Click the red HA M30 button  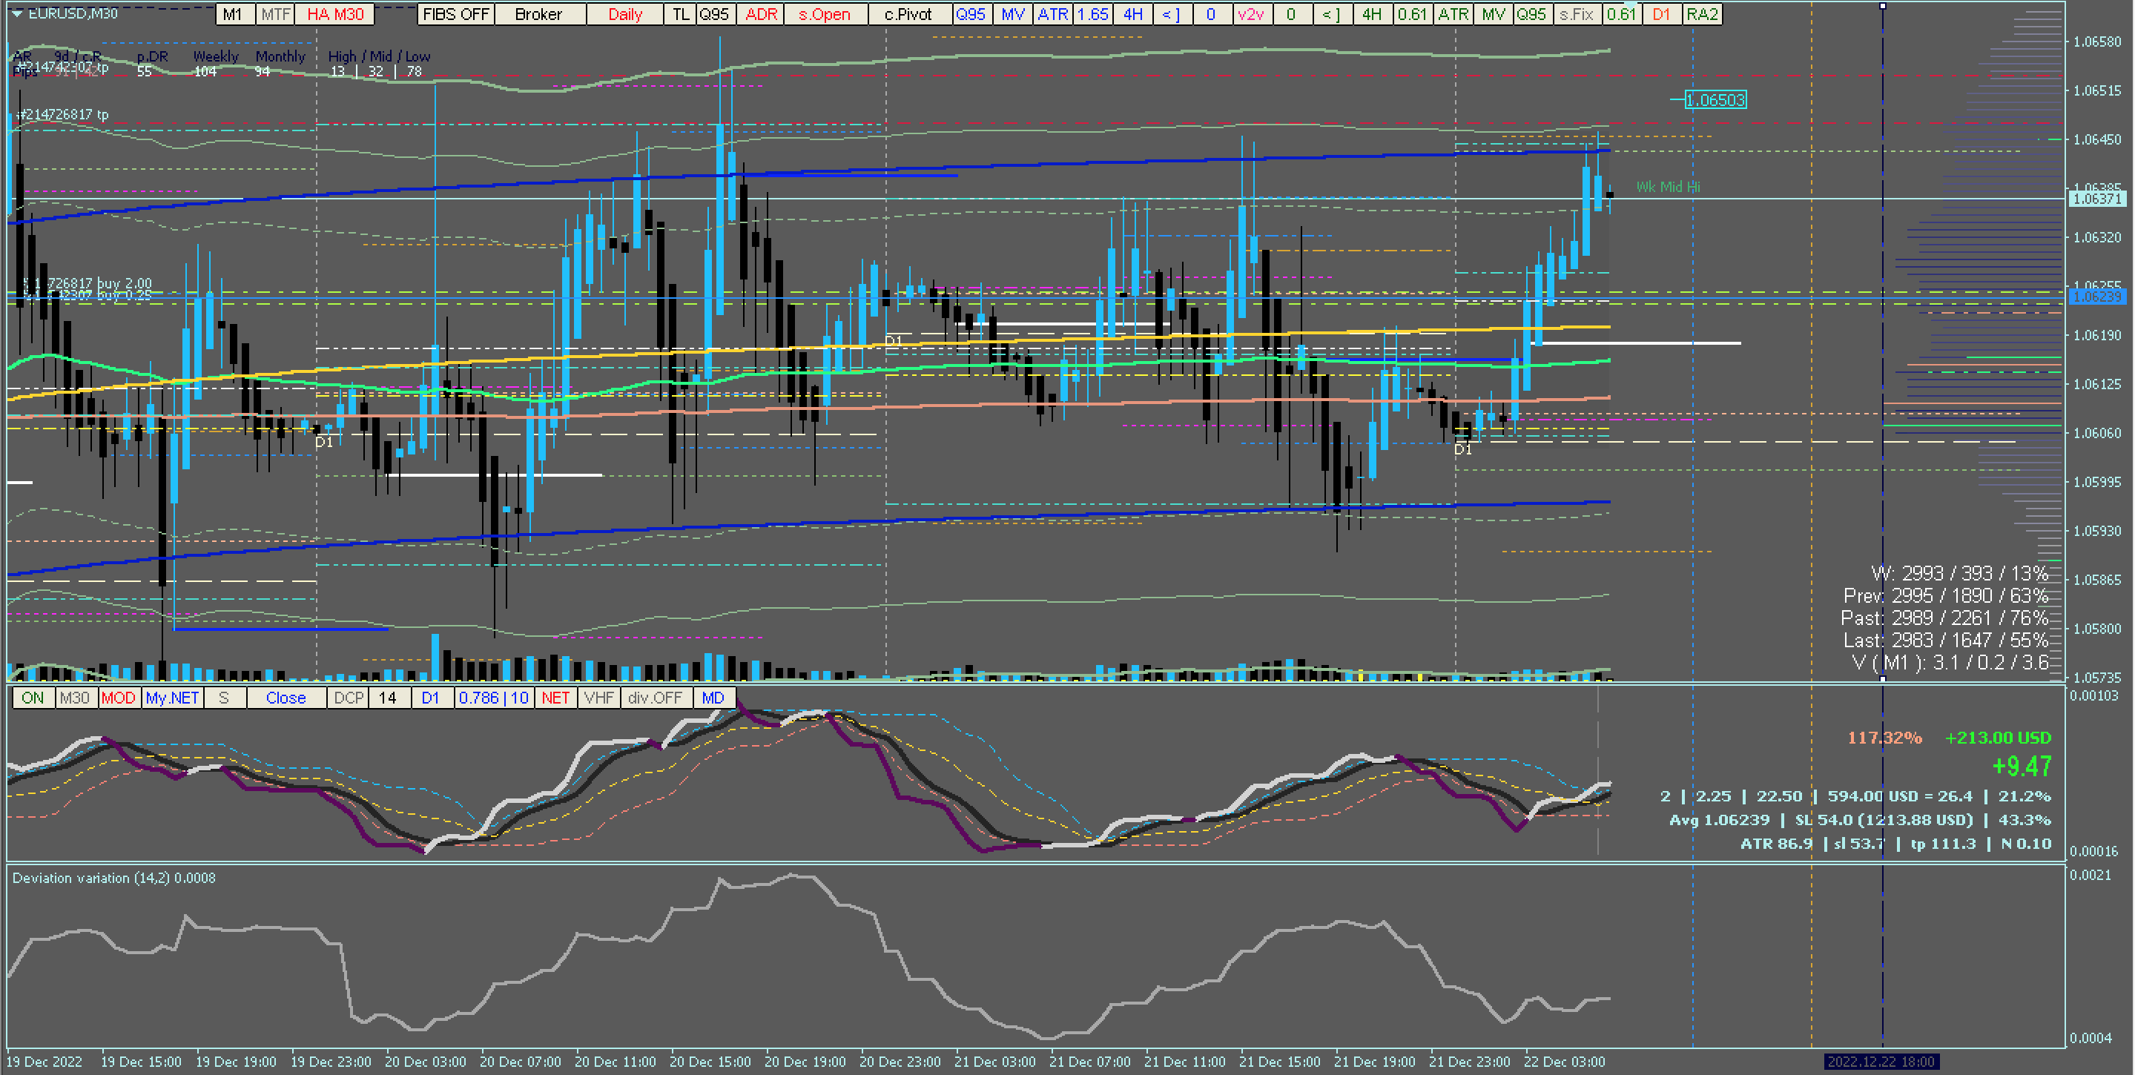pyautogui.click(x=335, y=14)
